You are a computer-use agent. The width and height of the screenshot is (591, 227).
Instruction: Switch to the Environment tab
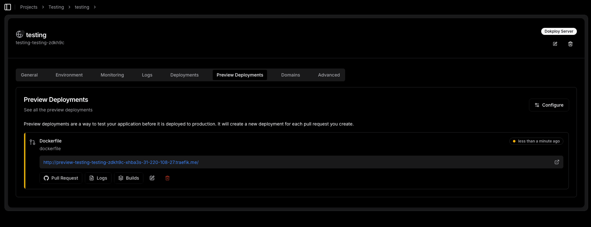pyautogui.click(x=69, y=75)
